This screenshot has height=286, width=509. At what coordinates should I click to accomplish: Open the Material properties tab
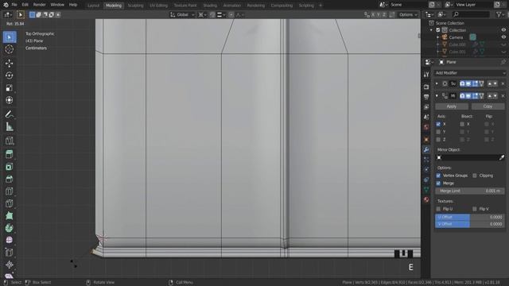[x=426, y=199]
